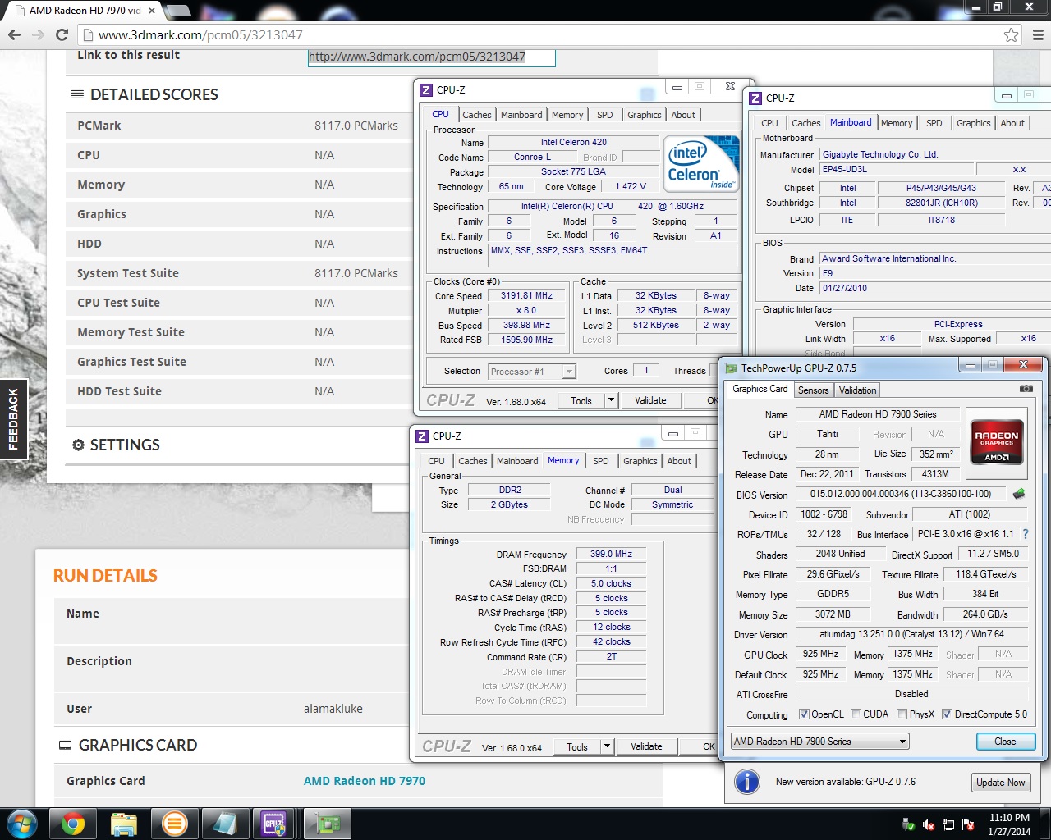Open SPD tab in top CPU-Z window
This screenshot has width=1051, height=840.
coord(604,115)
